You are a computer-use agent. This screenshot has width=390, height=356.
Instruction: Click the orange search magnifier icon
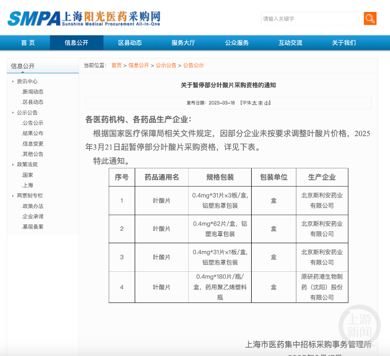370,19
